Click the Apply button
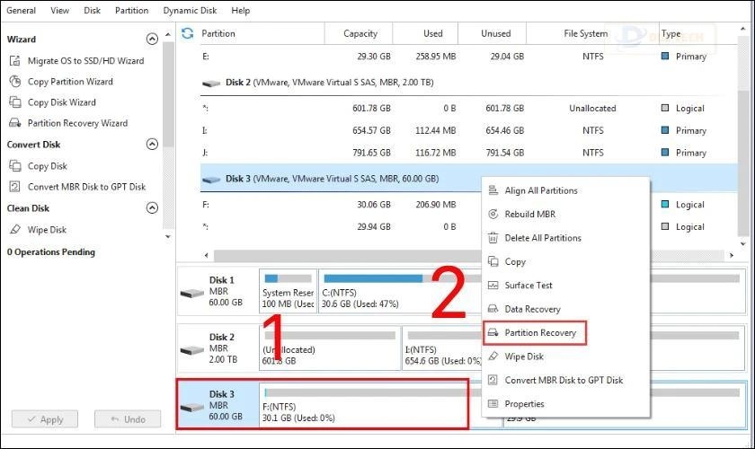The image size is (755, 449). pyautogui.click(x=45, y=419)
